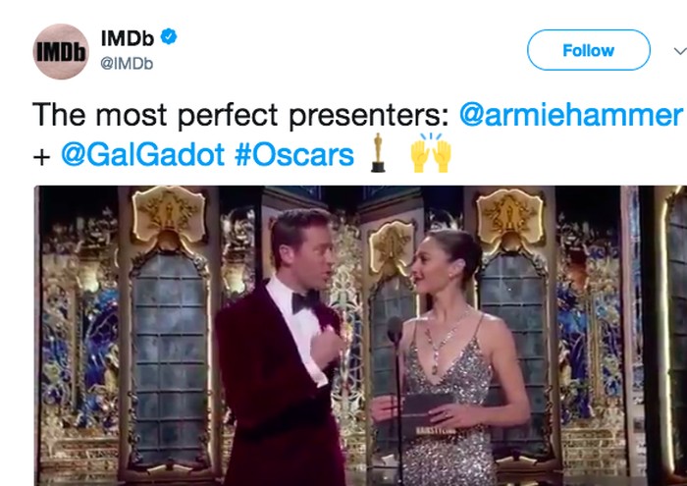Image resolution: width=687 pixels, height=486 pixels.
Task: Click the raised hands emoji
Action: point(429,154)
